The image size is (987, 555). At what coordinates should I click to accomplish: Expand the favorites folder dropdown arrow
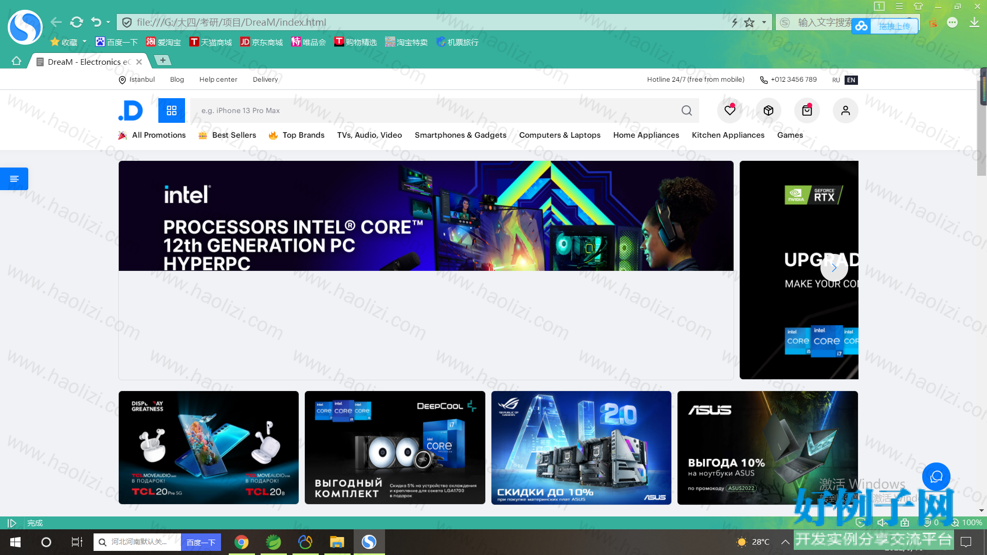click(x=84, y=42)
